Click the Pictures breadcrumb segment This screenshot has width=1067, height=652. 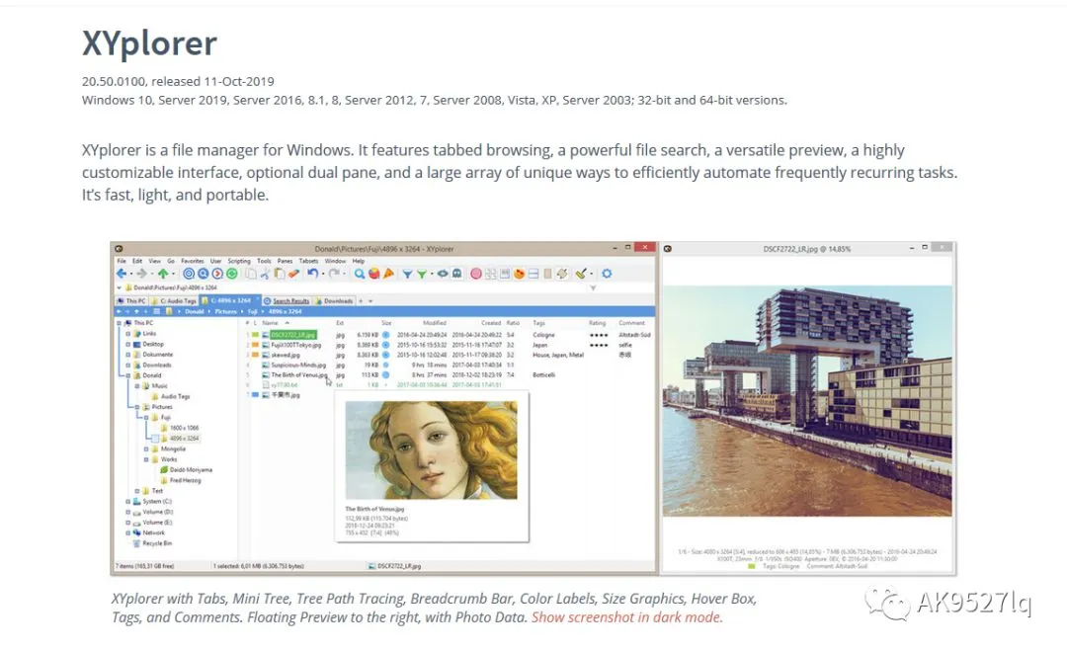[226, 312]
